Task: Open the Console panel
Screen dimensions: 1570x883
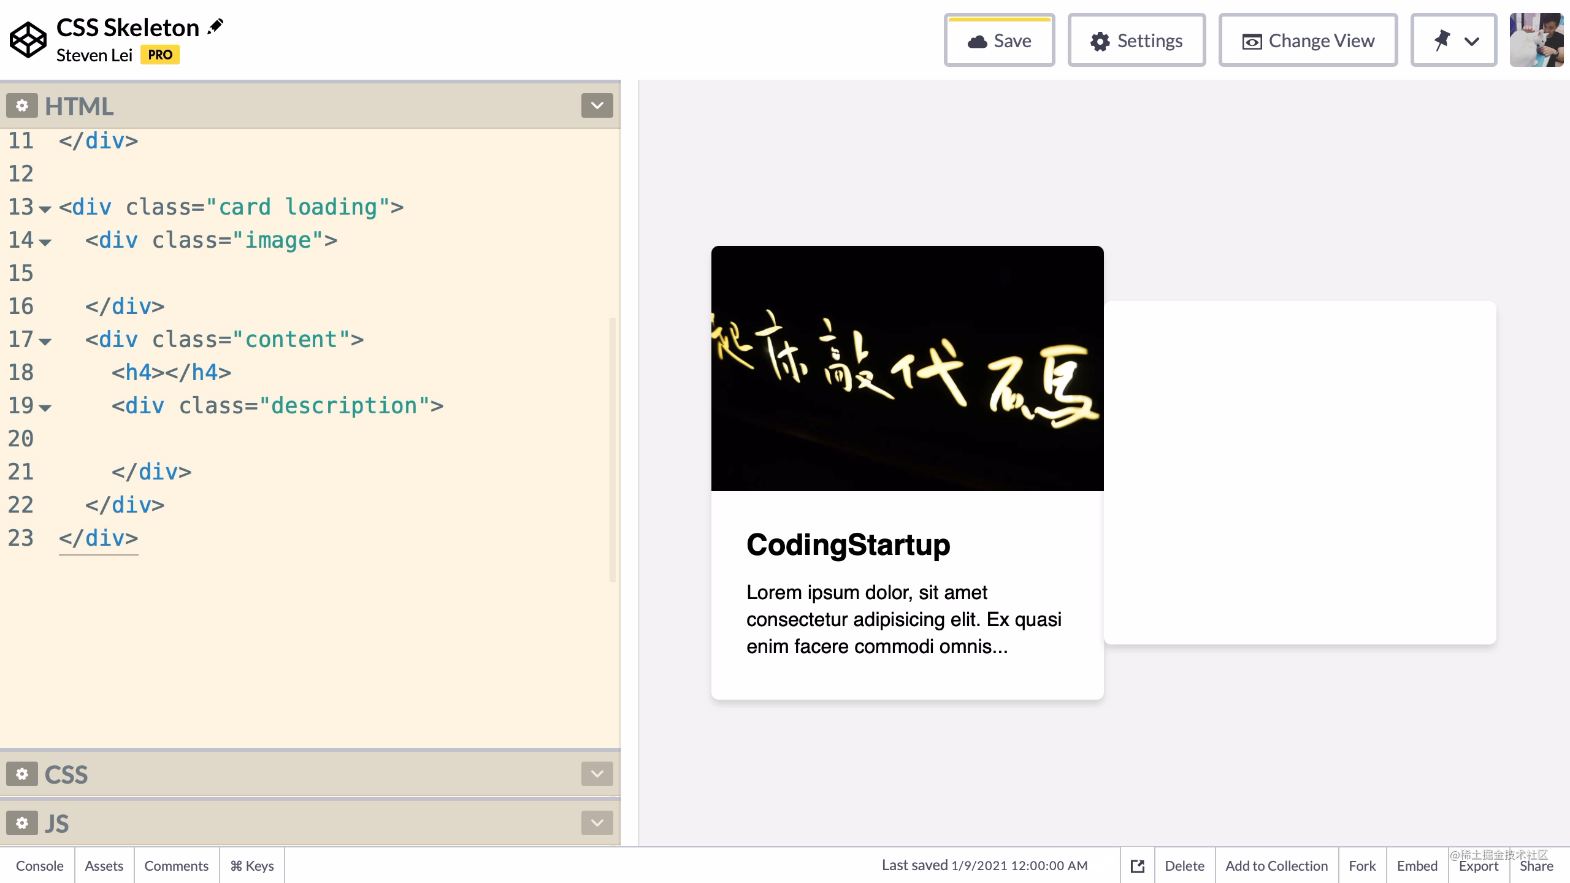Action: coord(39,866)
